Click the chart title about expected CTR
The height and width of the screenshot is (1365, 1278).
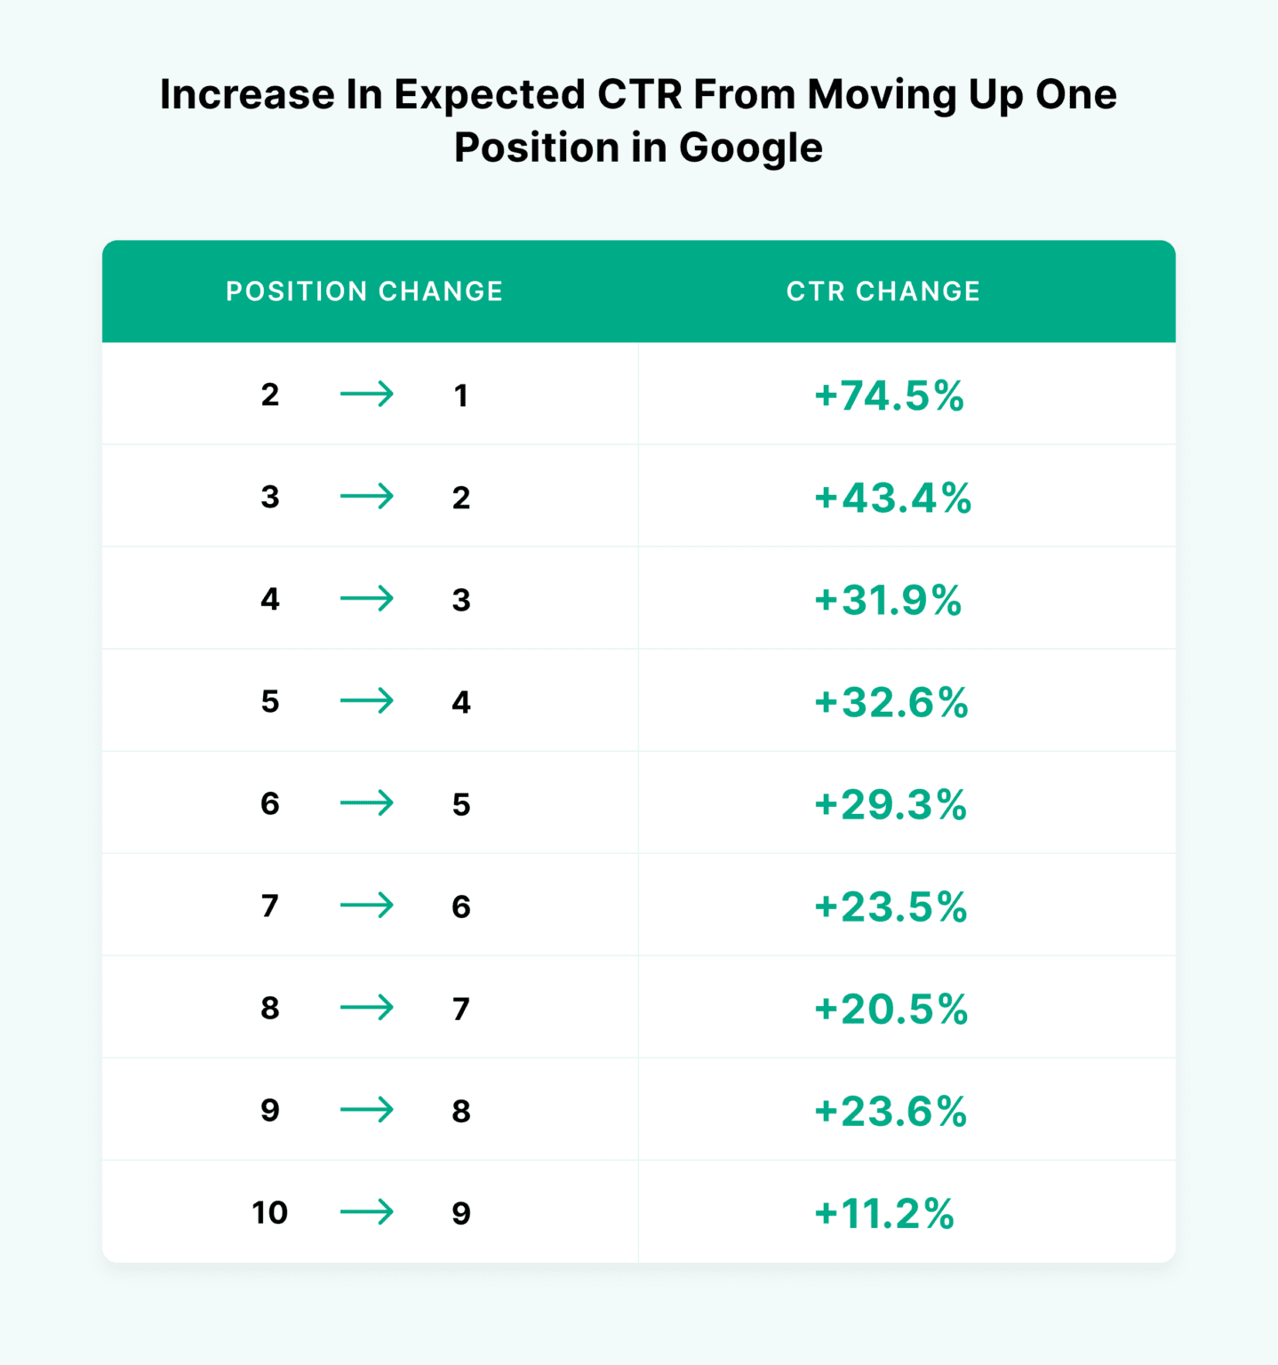(638, 120)
